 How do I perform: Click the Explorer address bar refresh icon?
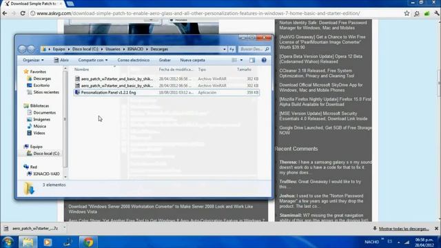click(232, 49)
